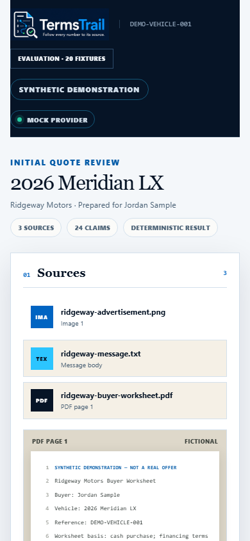Open ridgeway-buyer-worksheet.pdf source
Image resolution: width=250 pixels, height=541 pixels.
click(125, 400)
